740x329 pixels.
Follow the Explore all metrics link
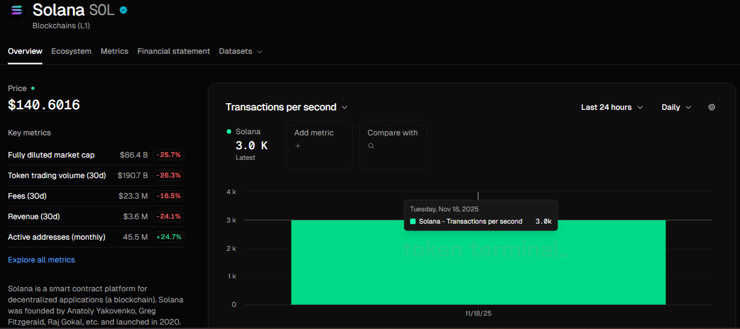41,260
